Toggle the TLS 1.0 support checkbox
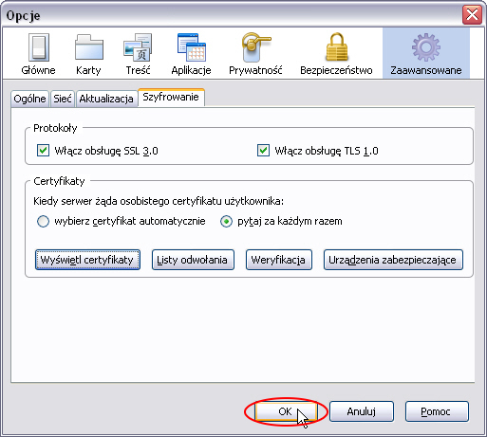The height and width of the screenshot is (437, 487). [263, 151]
